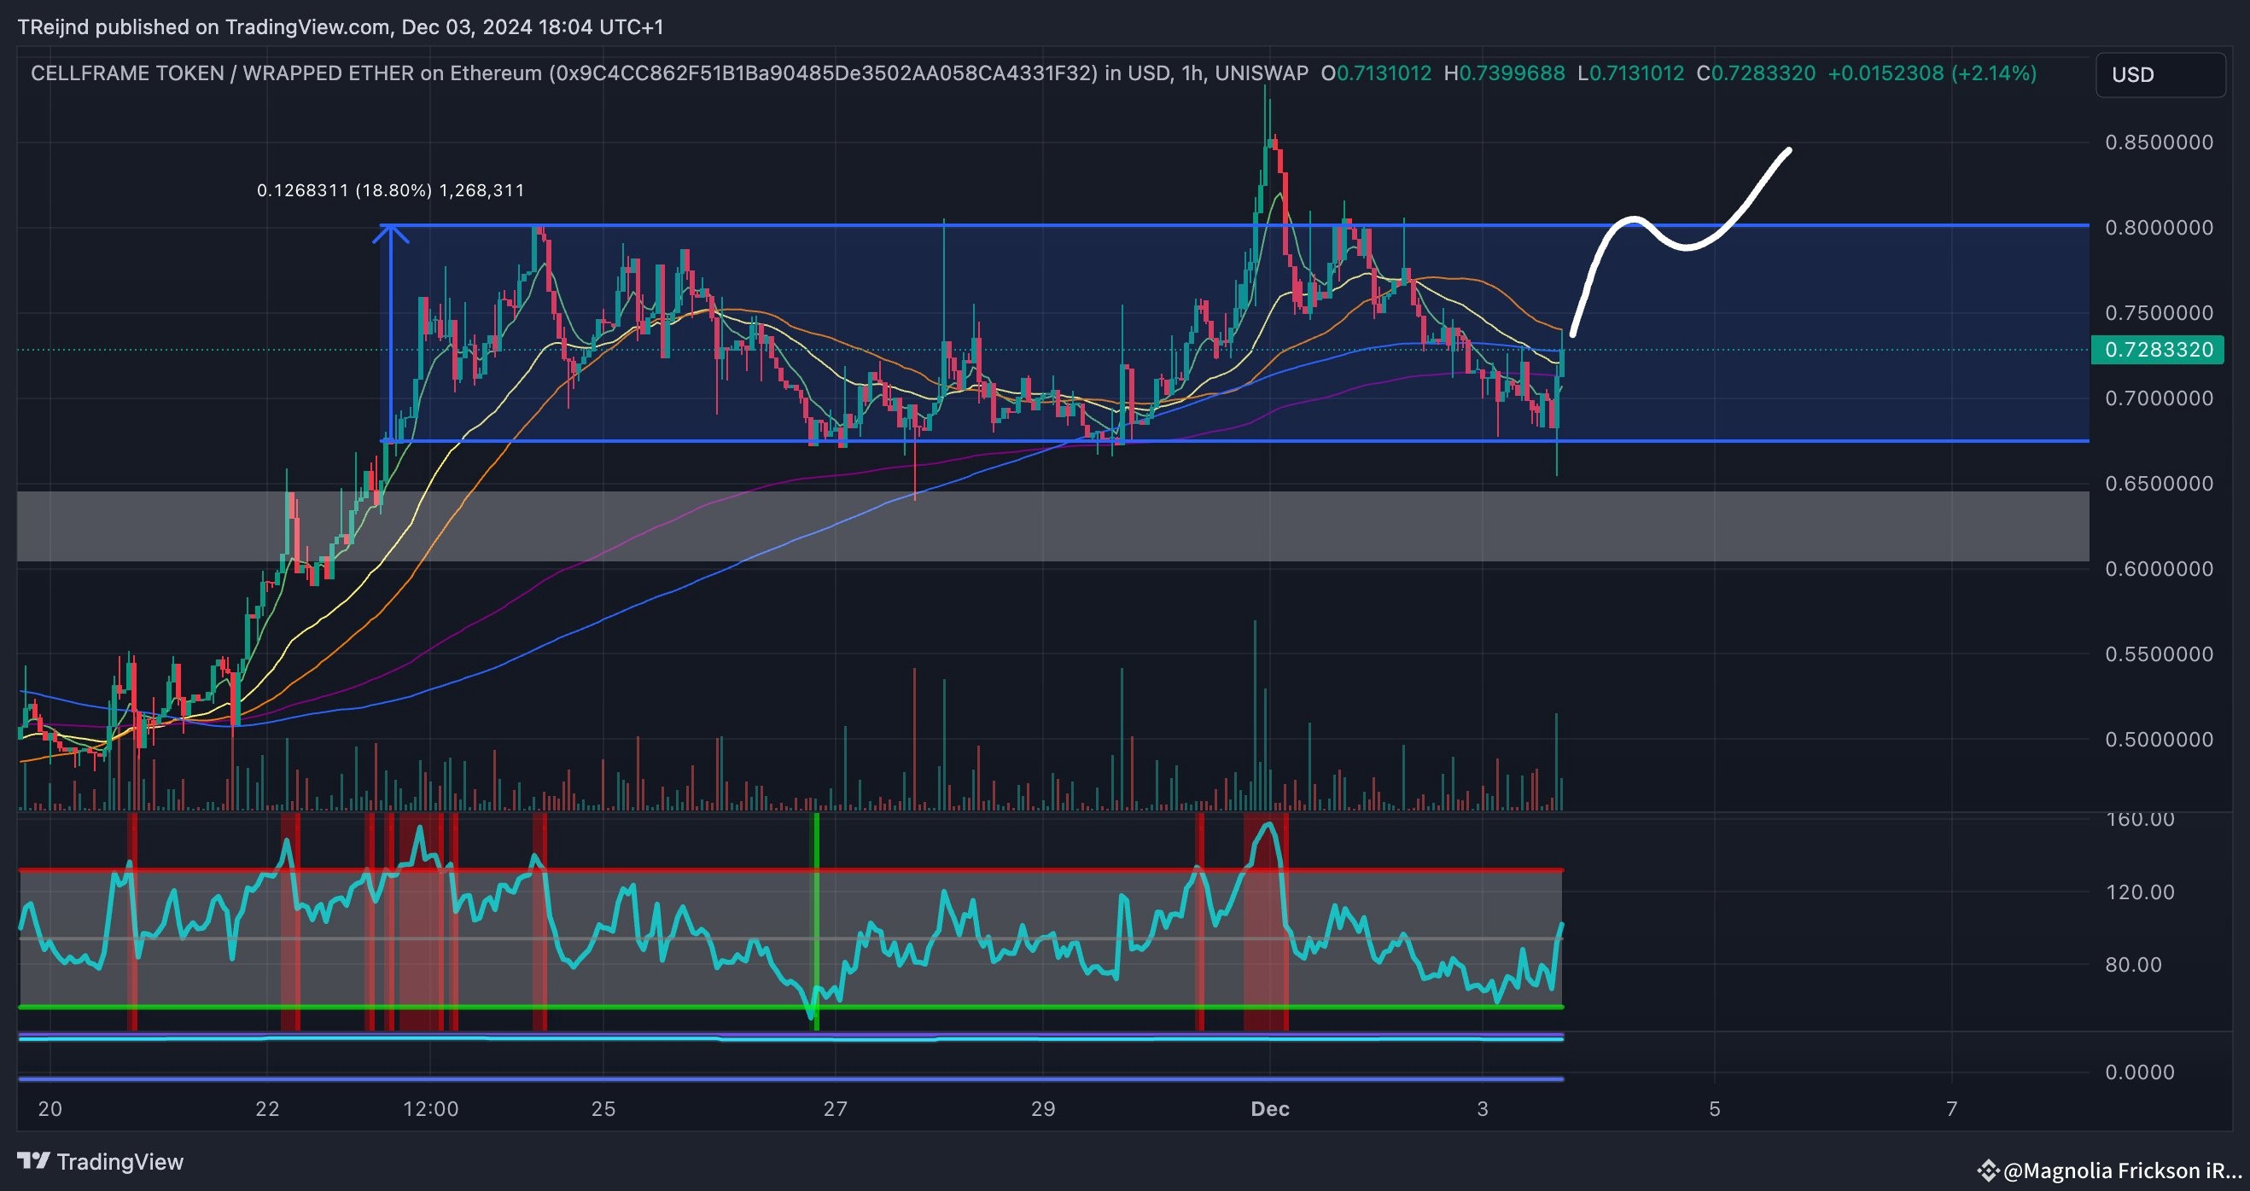Click the 0.6000000 price axis label
The image size is (2250, 1191).
click(2160, 568)
